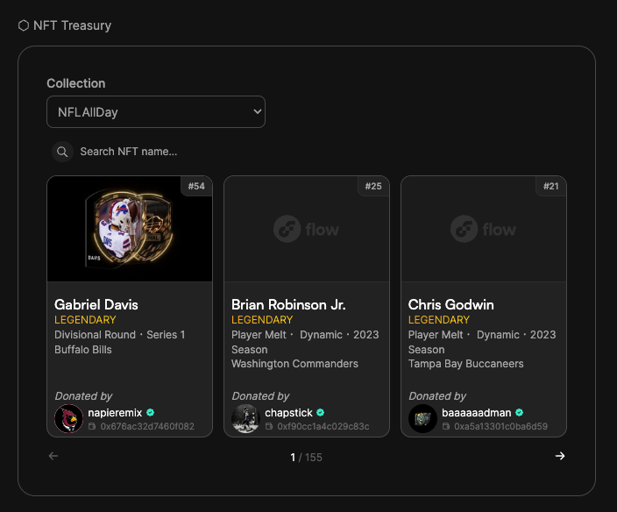This screenshot has width=617, height=512.
Task: Click the Chris Godwin card title
Action: [451, 304]
